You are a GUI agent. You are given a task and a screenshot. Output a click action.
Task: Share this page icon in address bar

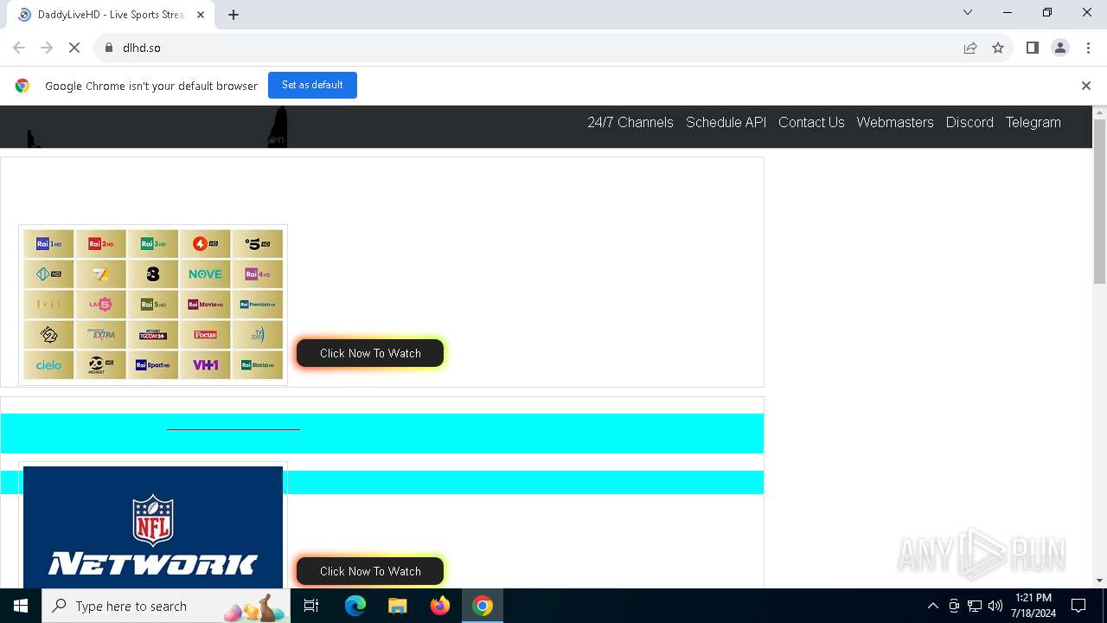970,48
